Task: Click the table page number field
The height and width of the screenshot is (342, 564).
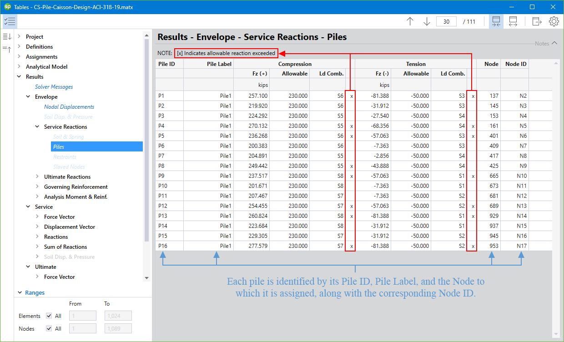Action: [446, 21]
